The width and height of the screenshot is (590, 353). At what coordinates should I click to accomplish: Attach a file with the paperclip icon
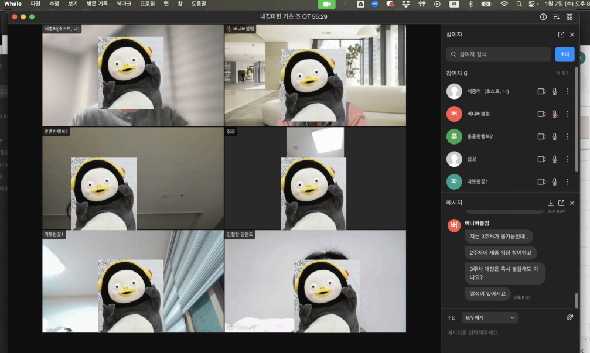point(569,317)
